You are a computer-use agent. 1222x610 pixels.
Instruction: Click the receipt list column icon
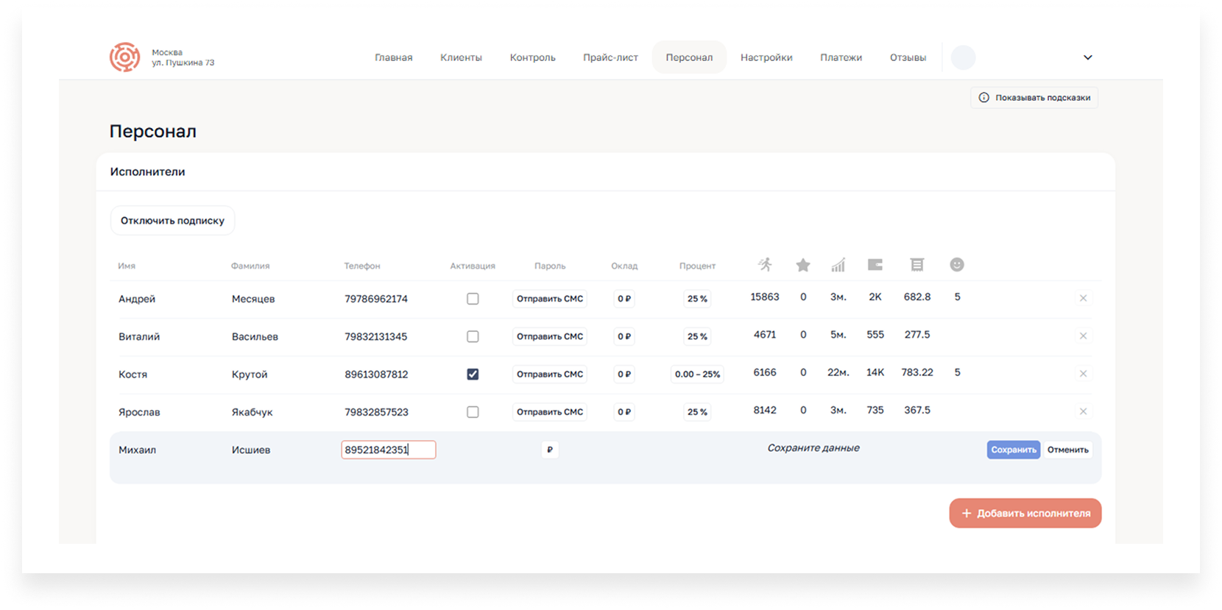[x=916, y=265]
